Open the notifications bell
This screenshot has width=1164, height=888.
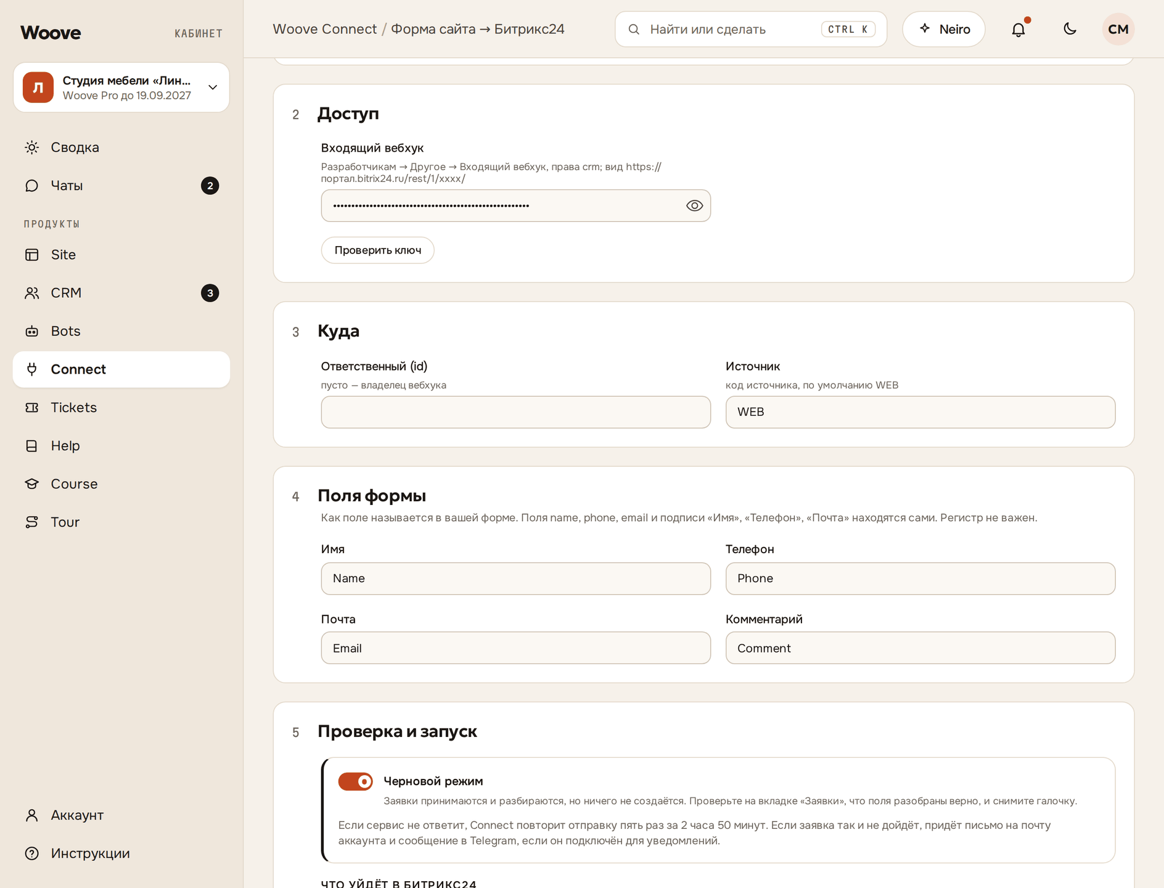(1018, 29)
